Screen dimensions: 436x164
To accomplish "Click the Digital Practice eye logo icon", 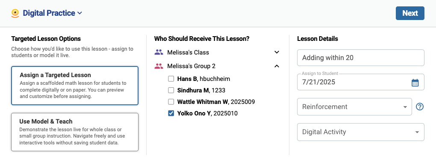I will click(x=15, y=13).
